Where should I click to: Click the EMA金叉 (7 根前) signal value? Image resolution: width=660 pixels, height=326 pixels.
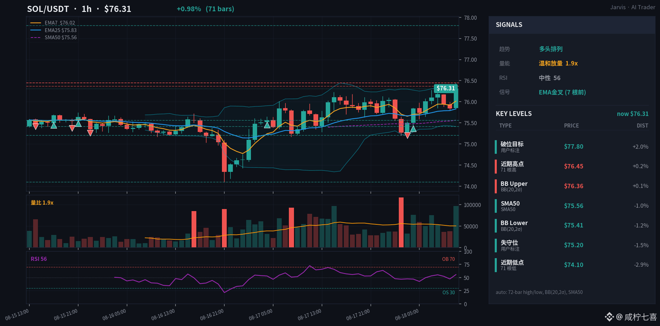pyautogui.click(x=562, y=92)
